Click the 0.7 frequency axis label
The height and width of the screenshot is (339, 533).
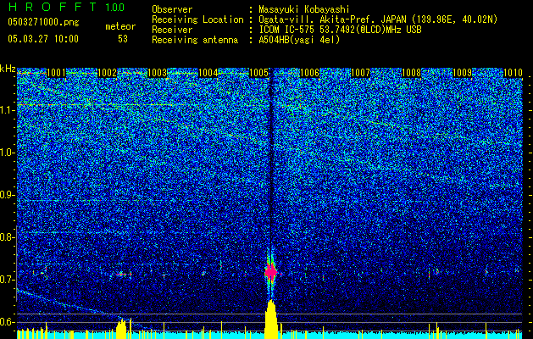[7, 280]
